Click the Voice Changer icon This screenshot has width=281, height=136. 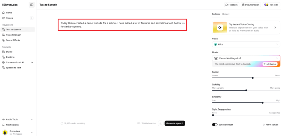click(3, 35)
